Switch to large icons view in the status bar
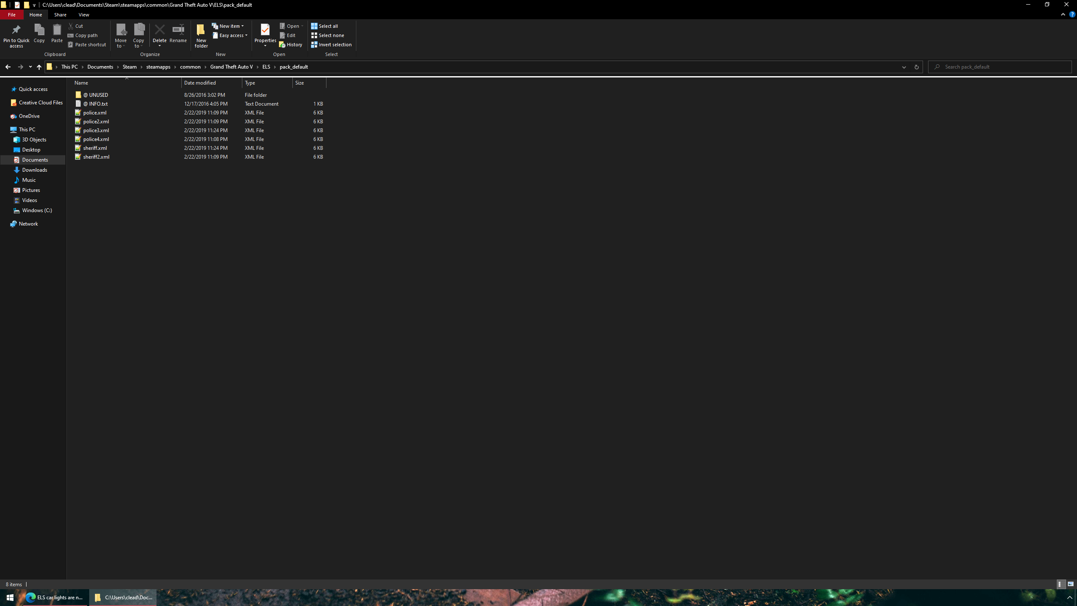 pos(1070,584)
